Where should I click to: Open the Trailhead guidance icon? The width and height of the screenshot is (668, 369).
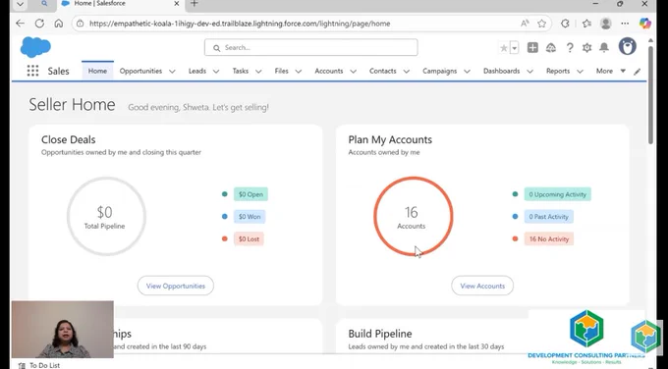(551, 48)
